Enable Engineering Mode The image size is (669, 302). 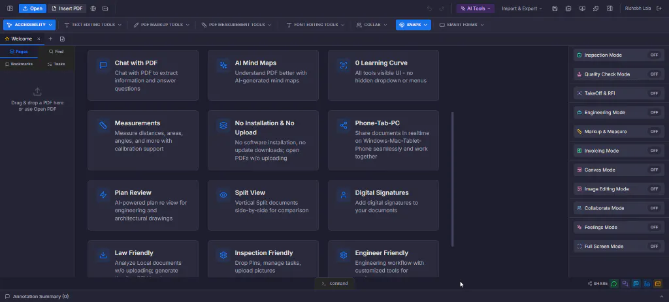click(654, 112)
